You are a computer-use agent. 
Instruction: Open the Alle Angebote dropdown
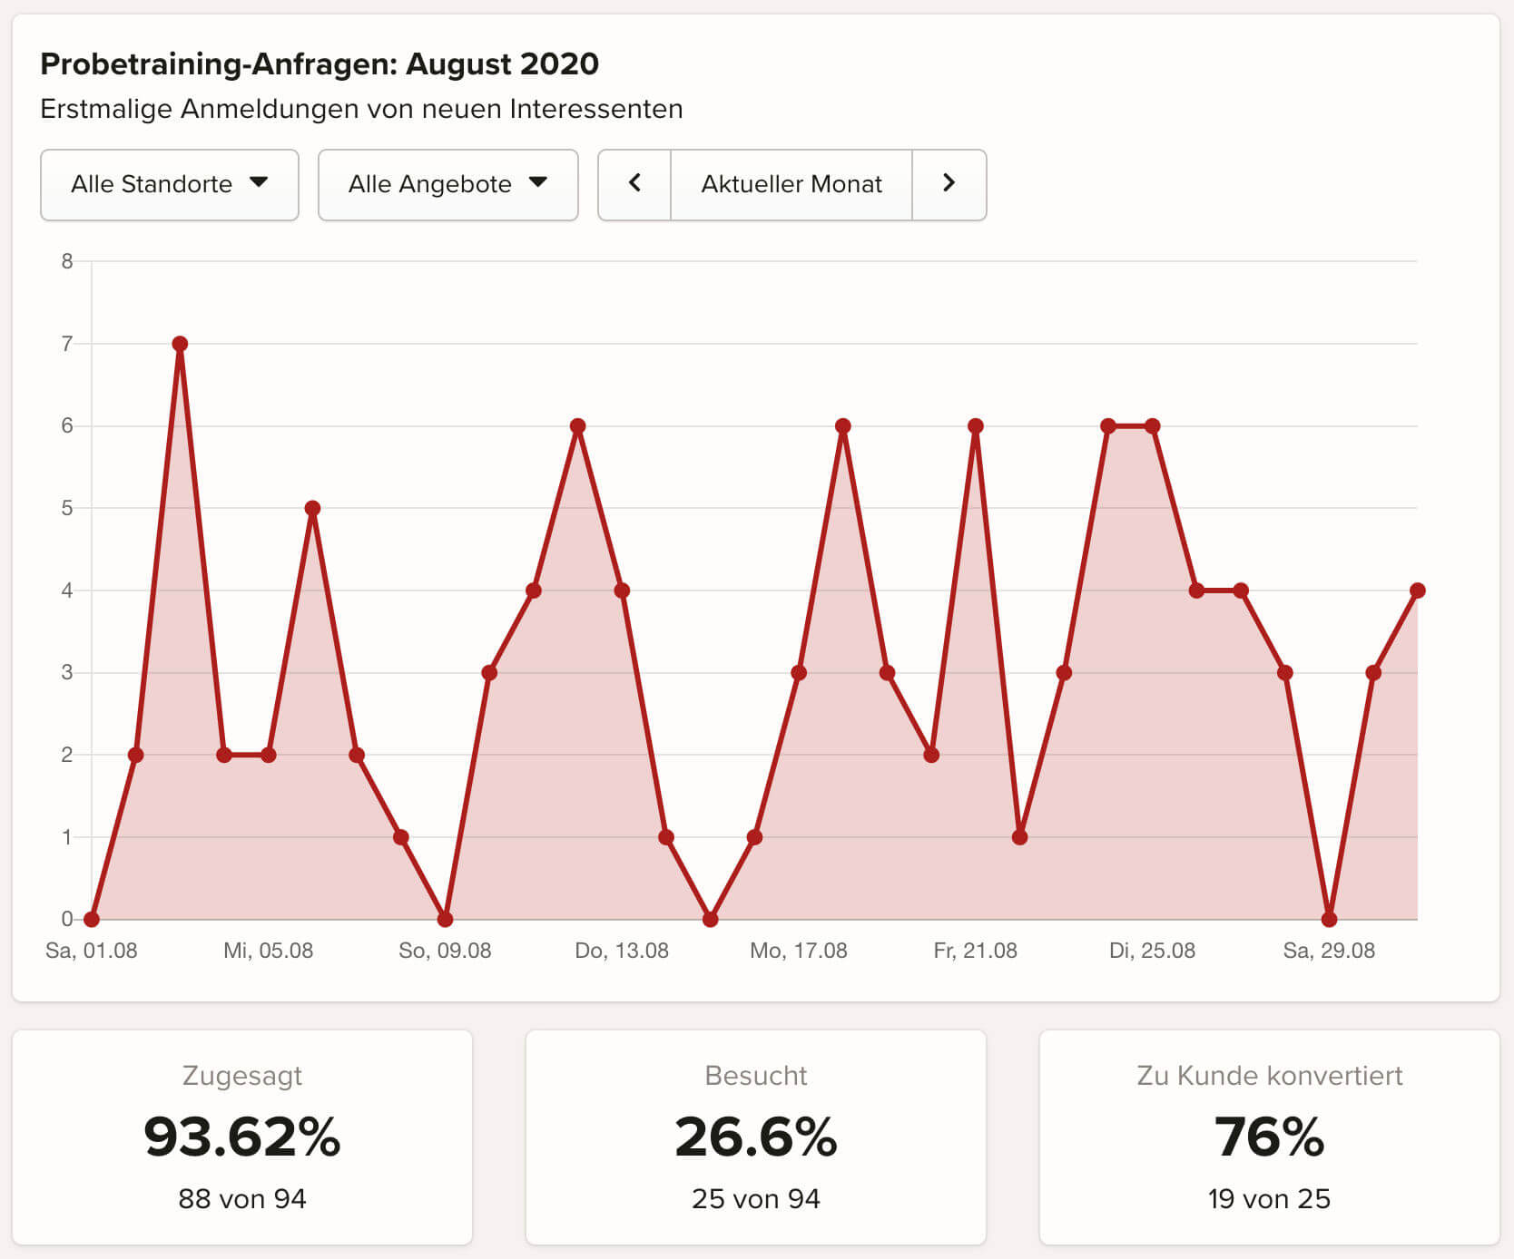pos(448,185)
